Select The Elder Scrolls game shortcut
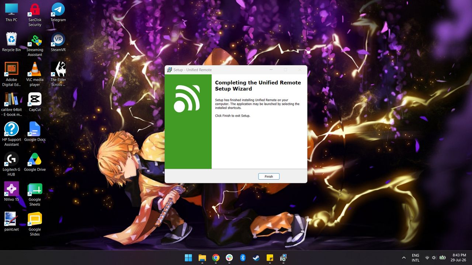The height and width of the screenshot is (265, 472). tap(58, 74)
